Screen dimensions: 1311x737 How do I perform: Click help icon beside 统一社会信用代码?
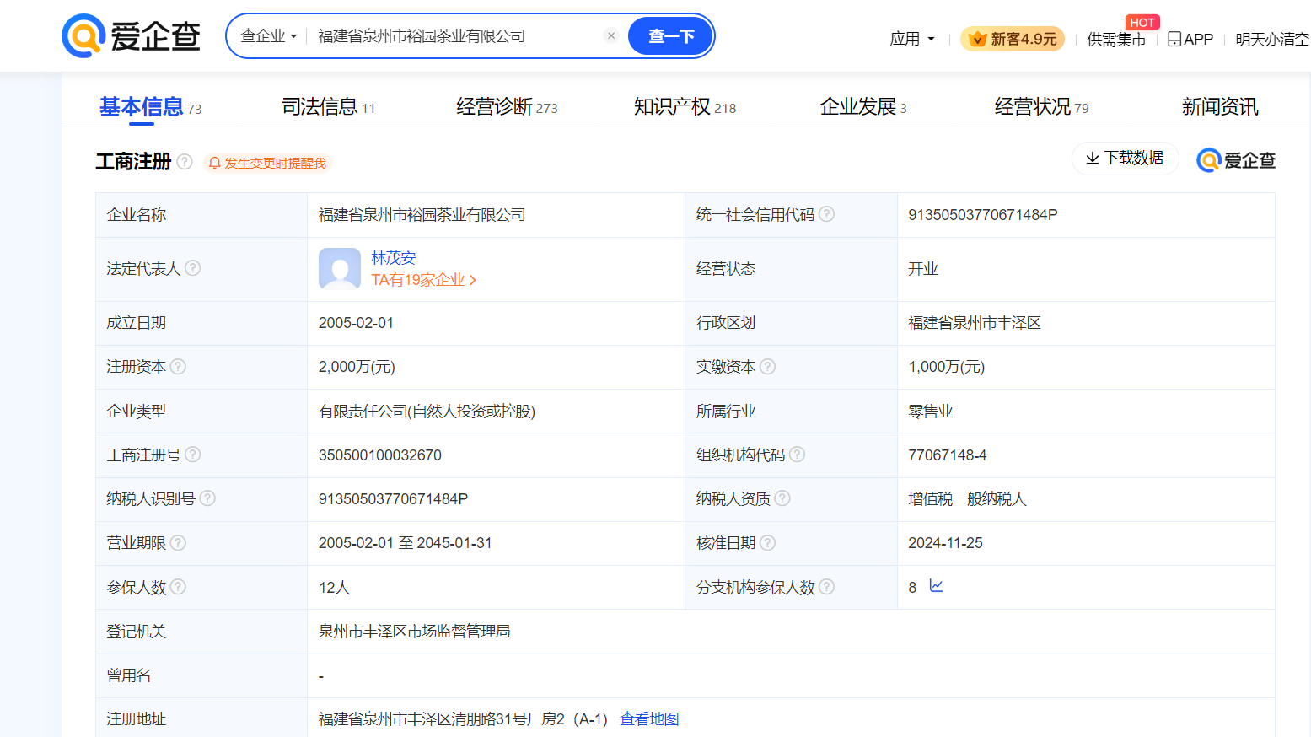[827, 214]
